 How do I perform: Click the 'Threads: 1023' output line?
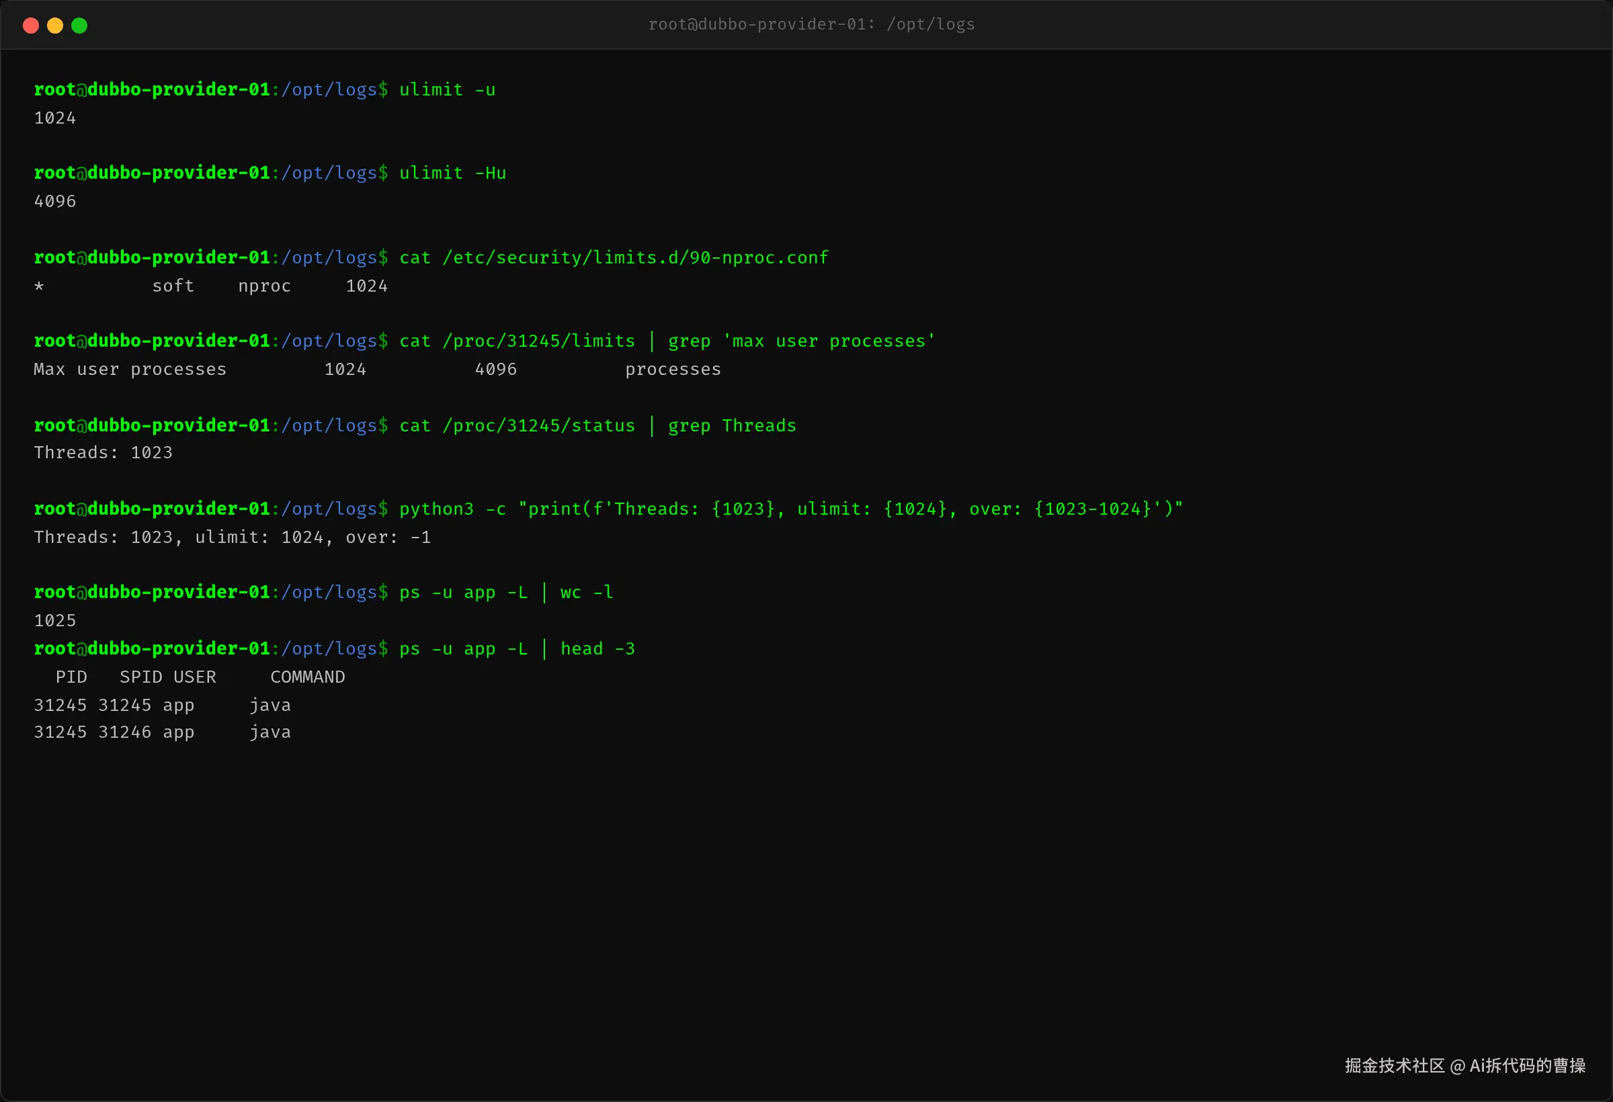[x=103, y=452]
